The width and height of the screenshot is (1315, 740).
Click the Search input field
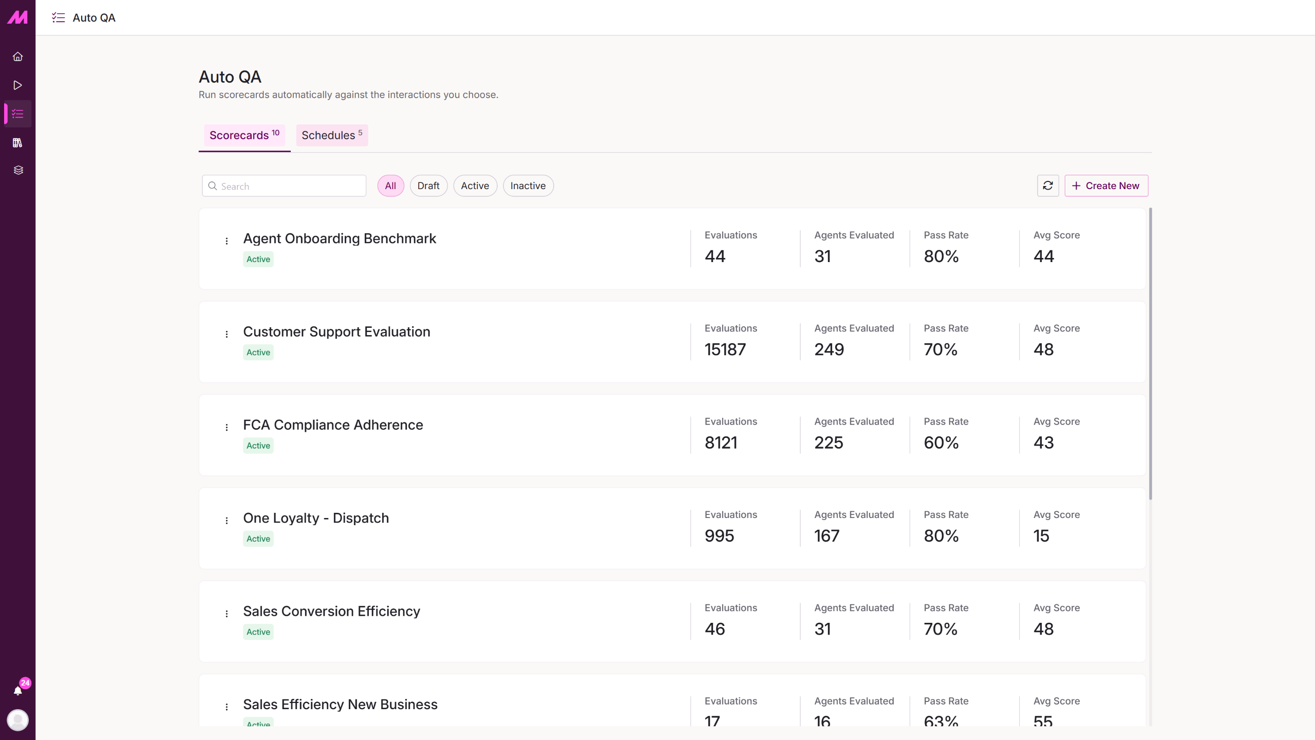tap(284, 186)
